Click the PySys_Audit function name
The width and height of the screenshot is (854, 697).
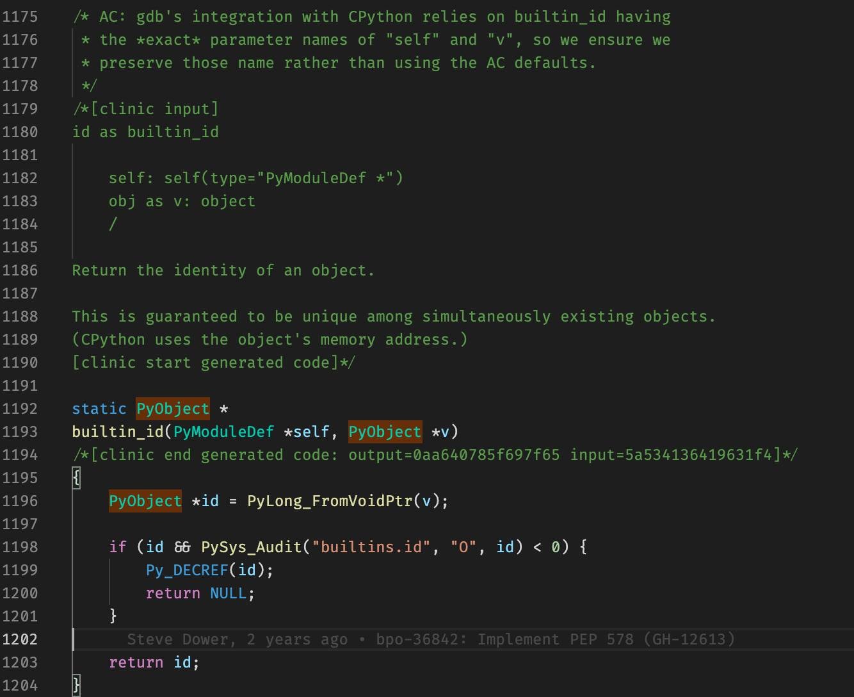[251, 547]
